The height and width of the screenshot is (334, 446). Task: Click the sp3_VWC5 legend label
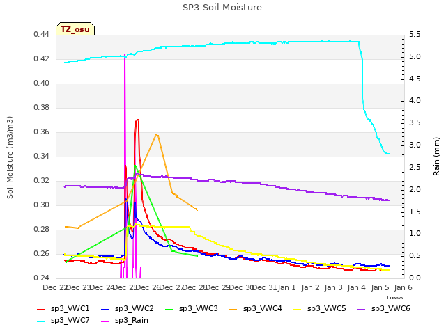pos(327,308)
